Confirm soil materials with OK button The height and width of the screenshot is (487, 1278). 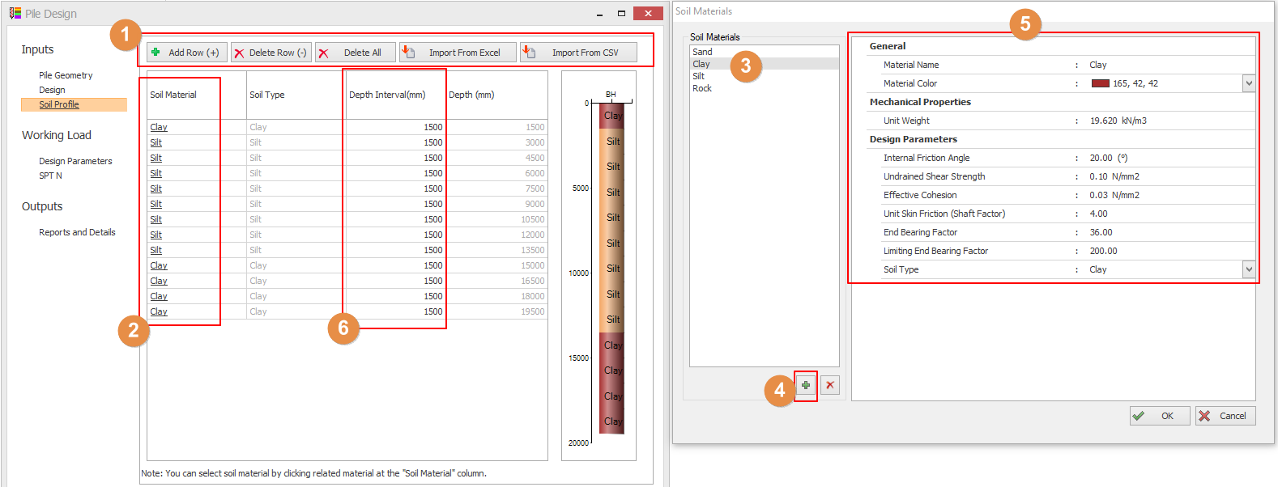(1160, 416)
